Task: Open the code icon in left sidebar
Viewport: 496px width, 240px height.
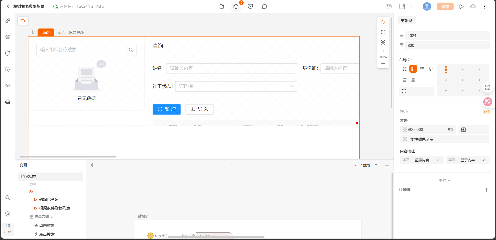Action: 8,85
